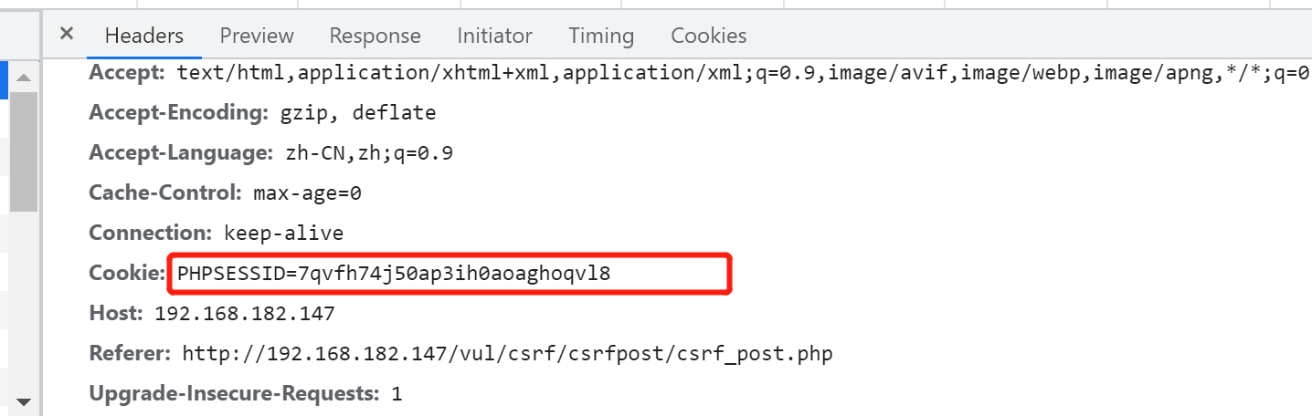Click the scrollbar down arrow

coord(23,401)
